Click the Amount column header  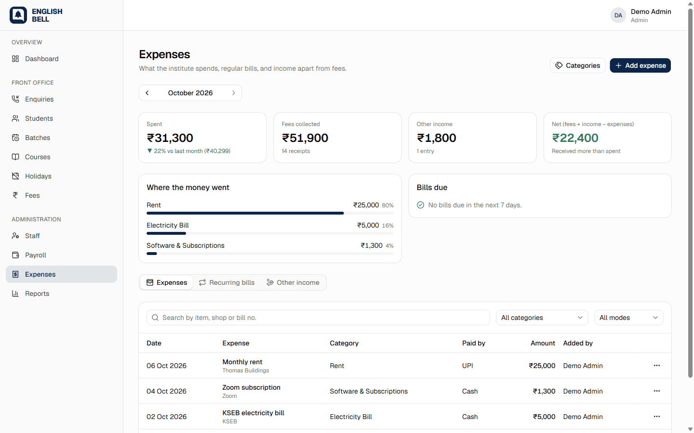point(543,343)
